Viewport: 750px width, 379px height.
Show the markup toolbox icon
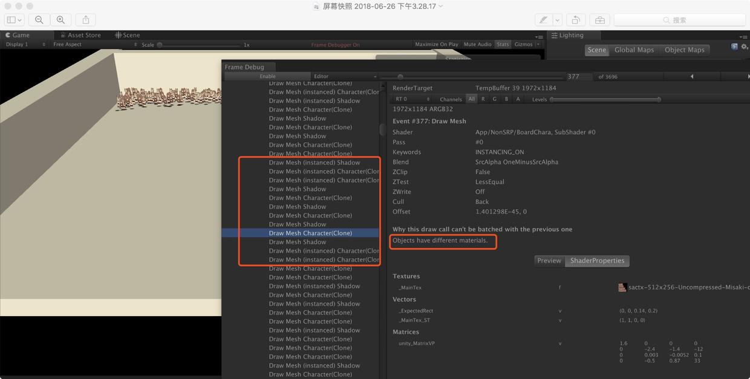(600, 20)
